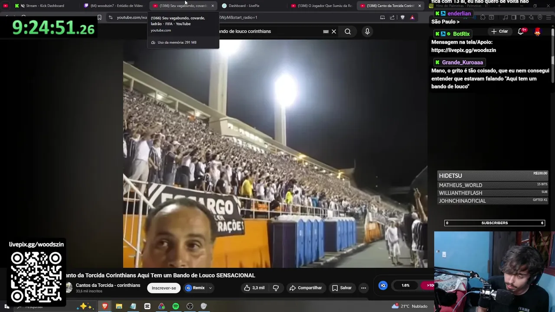
Task: Clear the YouTube search query
Action: (334, 31)
